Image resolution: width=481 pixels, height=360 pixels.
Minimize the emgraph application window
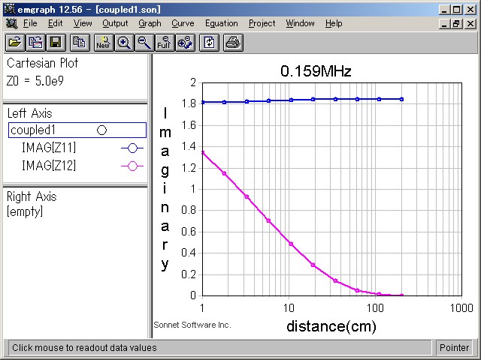[x=444, y=10]
